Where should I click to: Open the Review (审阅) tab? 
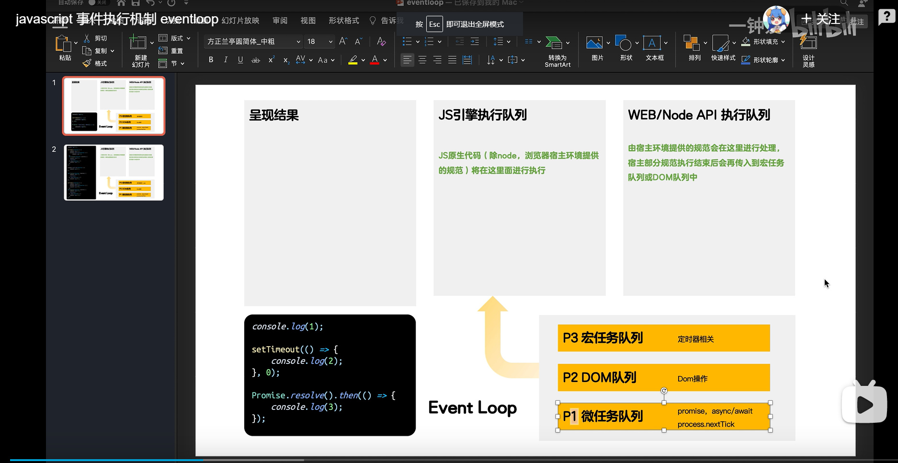click(x=280, y=21)
